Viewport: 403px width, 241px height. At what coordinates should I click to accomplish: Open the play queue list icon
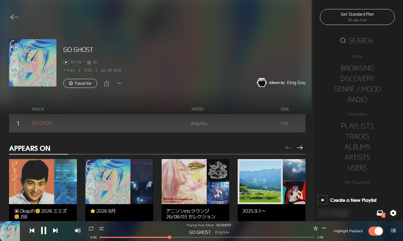point(393,231)
